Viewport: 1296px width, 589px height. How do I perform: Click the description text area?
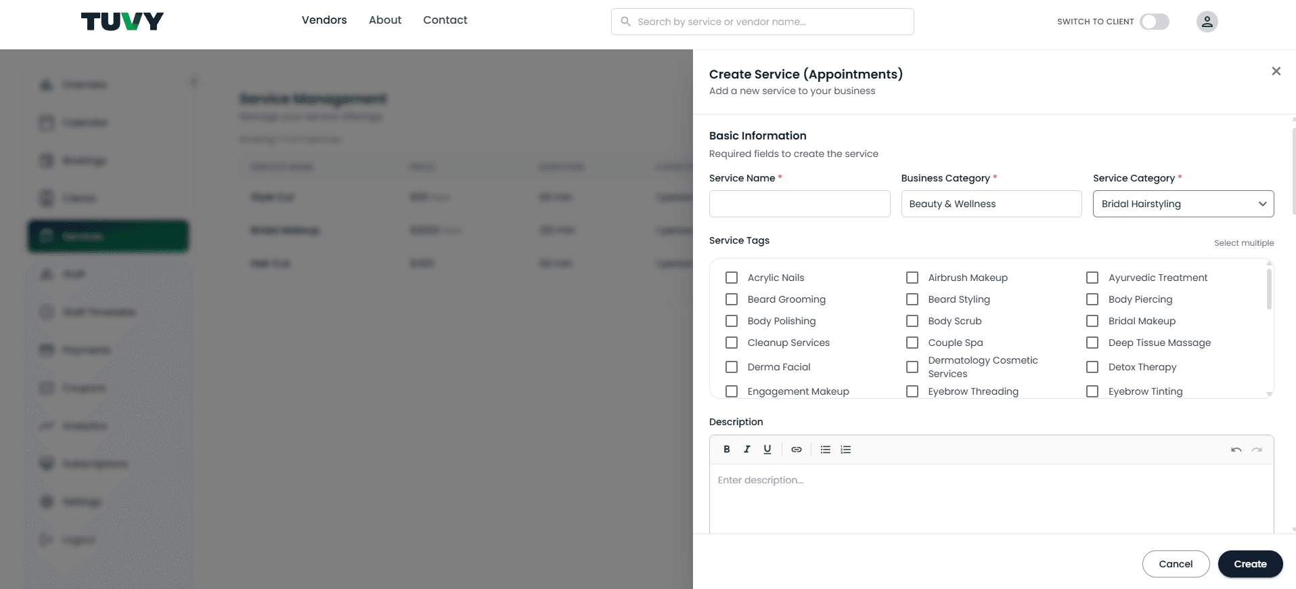(991, 498)
